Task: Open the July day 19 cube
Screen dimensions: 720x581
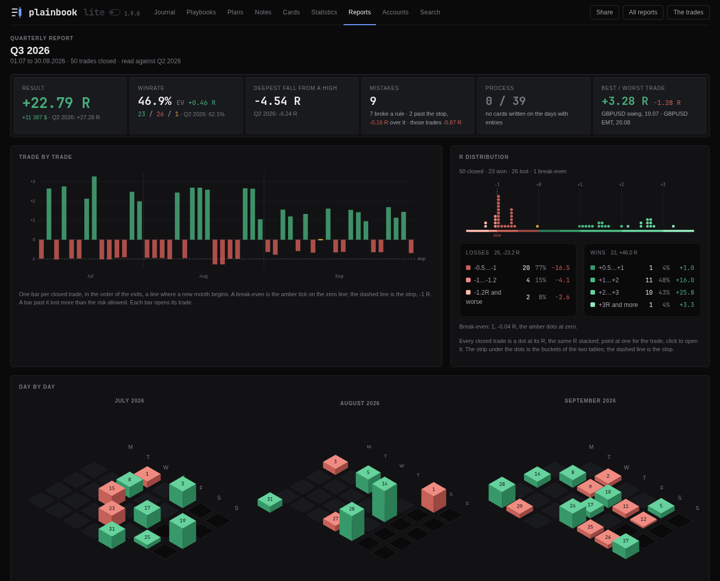Action: pyautogui.click(x=183, y=531)
